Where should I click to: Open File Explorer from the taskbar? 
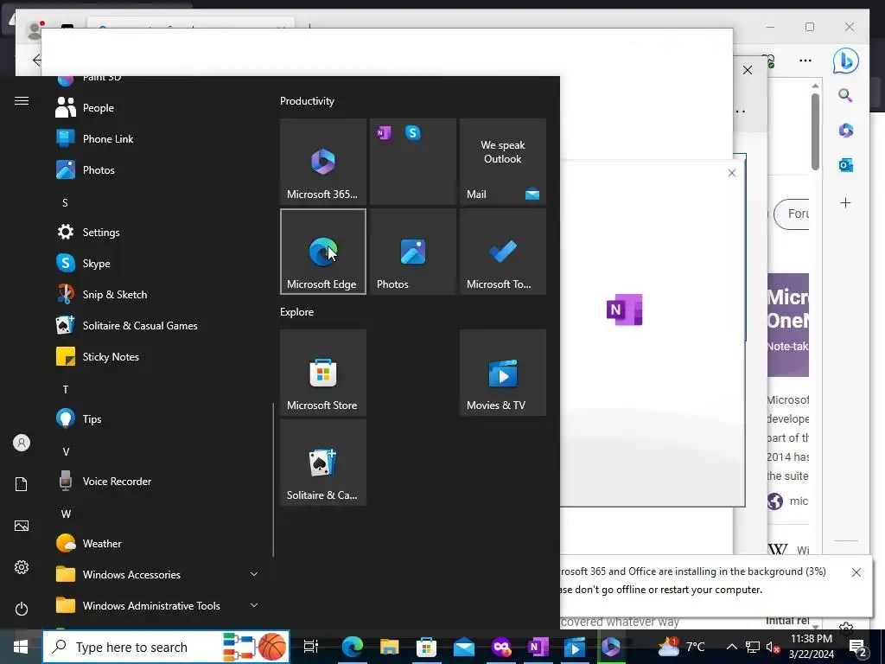[x=390, y=647]
